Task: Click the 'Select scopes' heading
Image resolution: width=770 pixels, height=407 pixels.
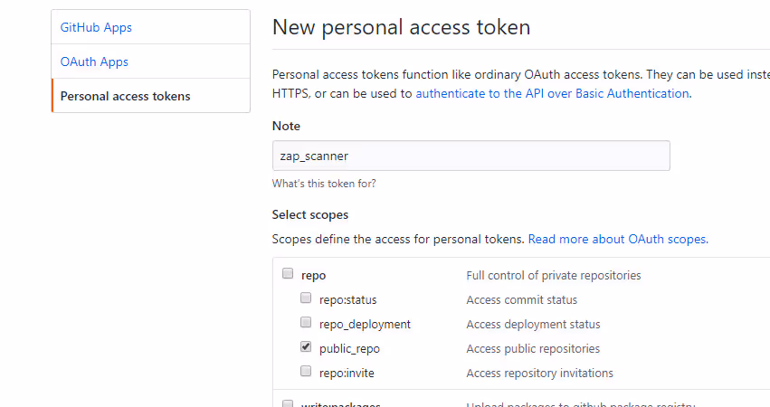Action: pos(310,214)
